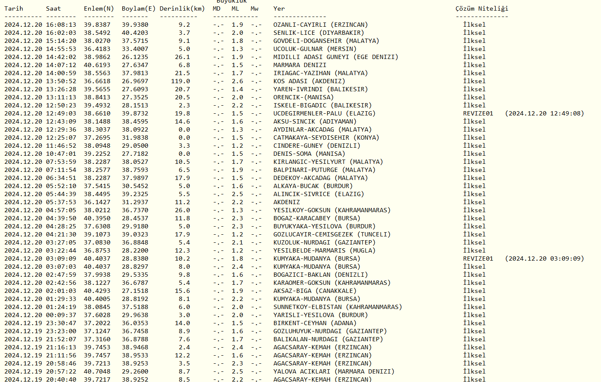601x382 pixels.
Task: Click the Çözüm Niteliği column header
Action: click(x=482, y=8)
